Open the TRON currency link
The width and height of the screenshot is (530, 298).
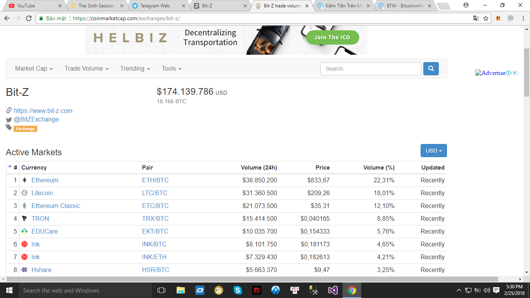pos(40,218)
